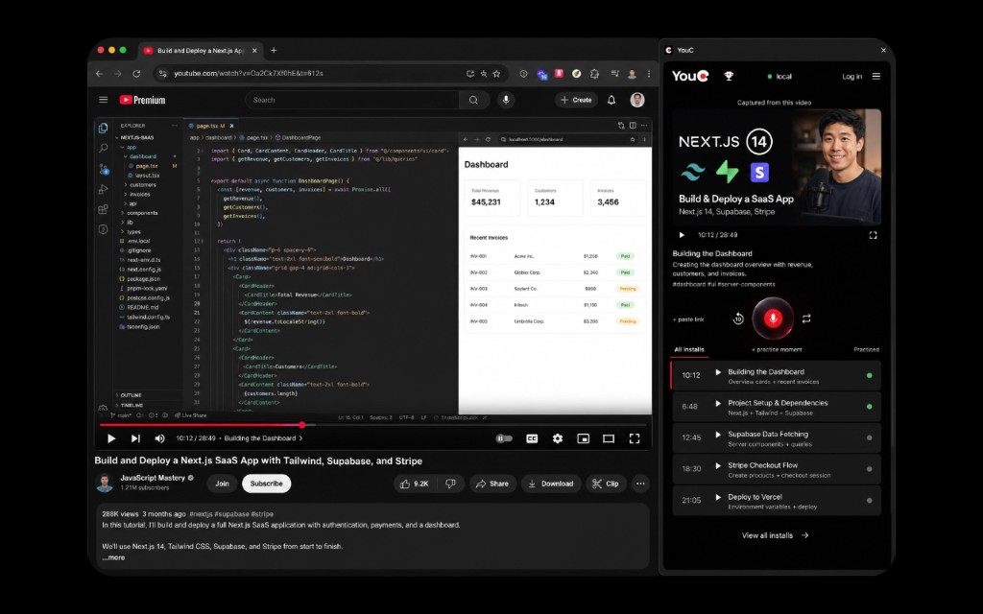983x614 pixels.
Task: Click the local status indicator
Action: tap(779, 77)
